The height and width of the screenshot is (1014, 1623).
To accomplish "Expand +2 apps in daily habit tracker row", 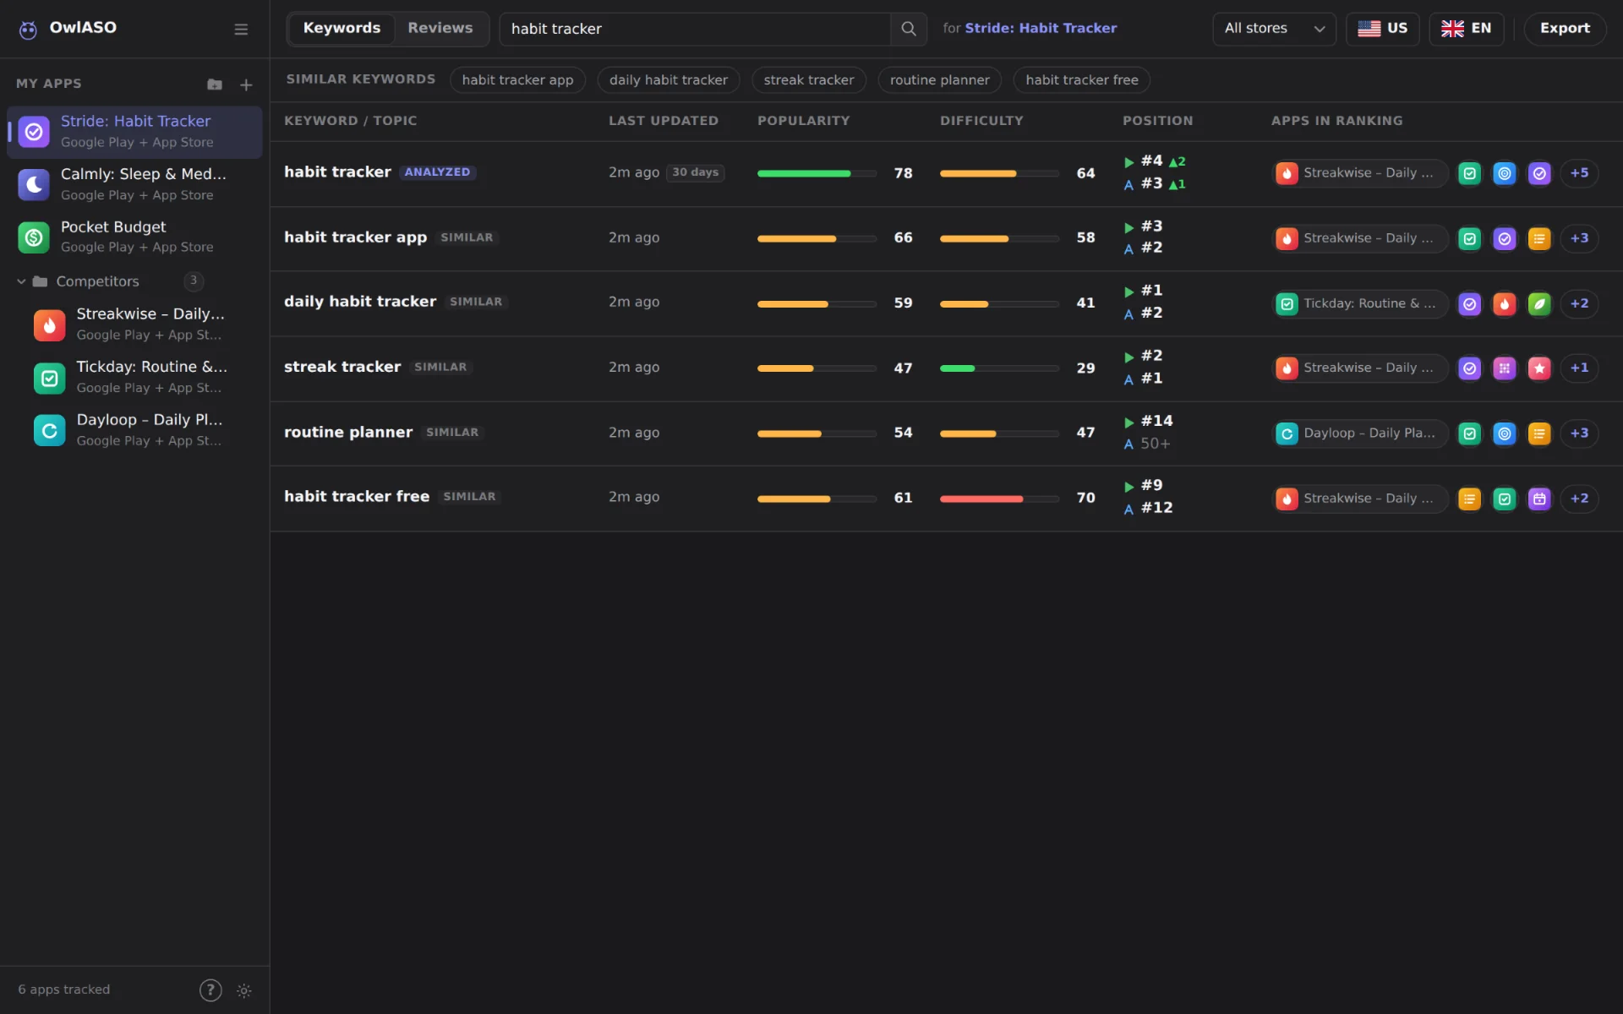I will pyautogui.click(x=1579, y=303).
